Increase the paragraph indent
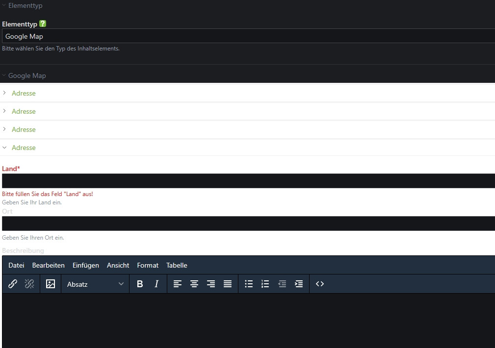Screen dimensions: 495x348 [299, 284]
